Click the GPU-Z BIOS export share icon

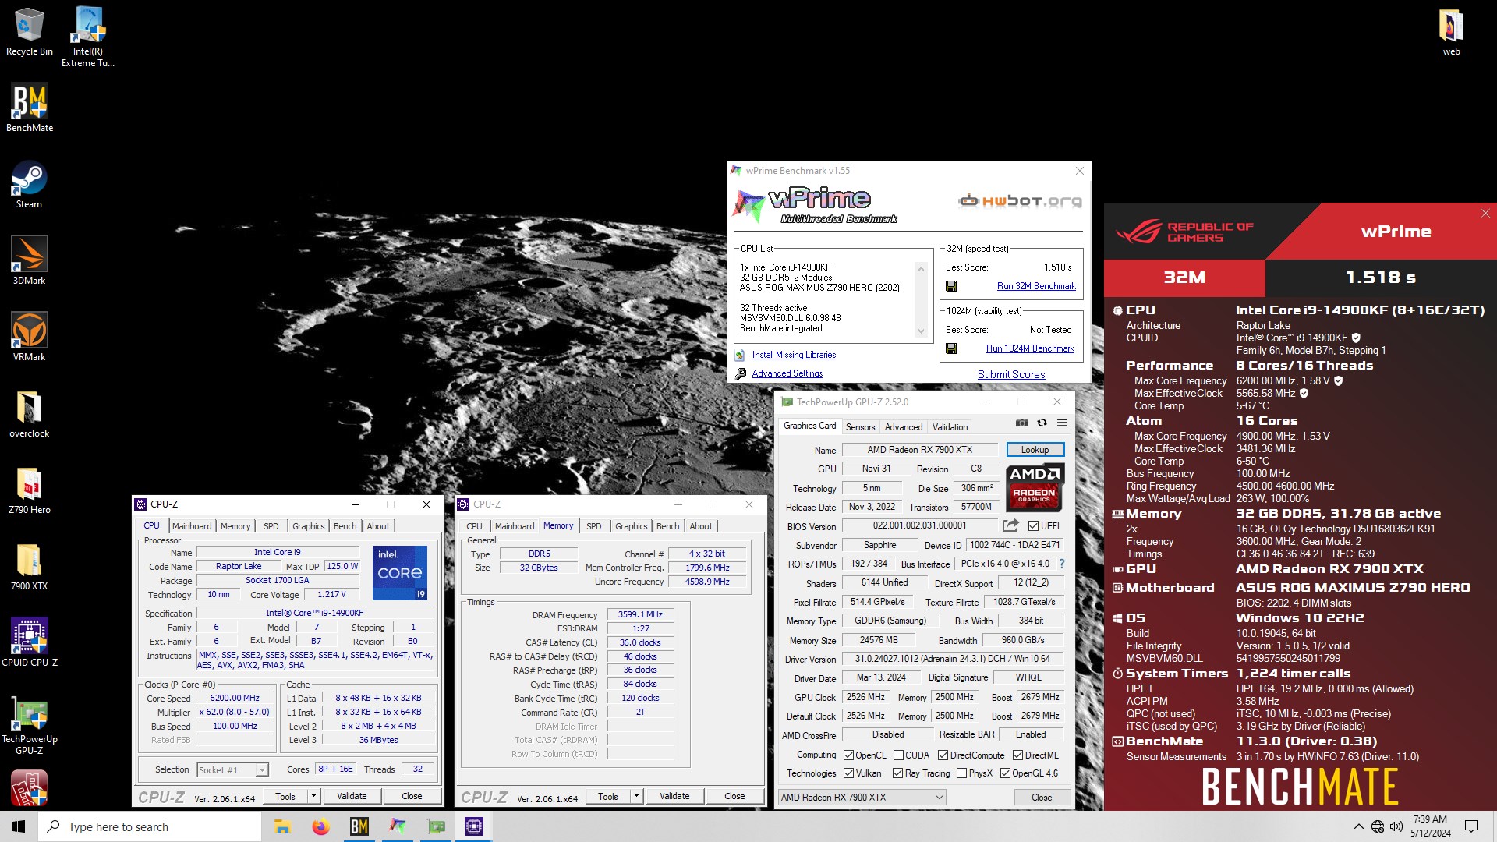click(1010, 525)
